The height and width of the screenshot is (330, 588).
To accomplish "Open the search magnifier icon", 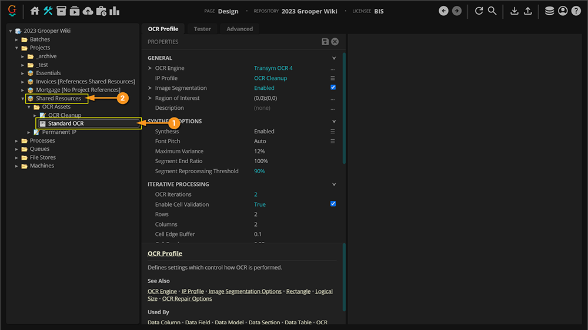I will pyautogui.click(x=492, y=11).
